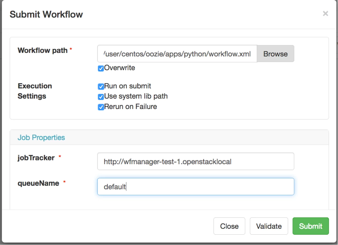338x245 pixels.
Task: Focus the jobTracker input field
Action: pos(196,161)
